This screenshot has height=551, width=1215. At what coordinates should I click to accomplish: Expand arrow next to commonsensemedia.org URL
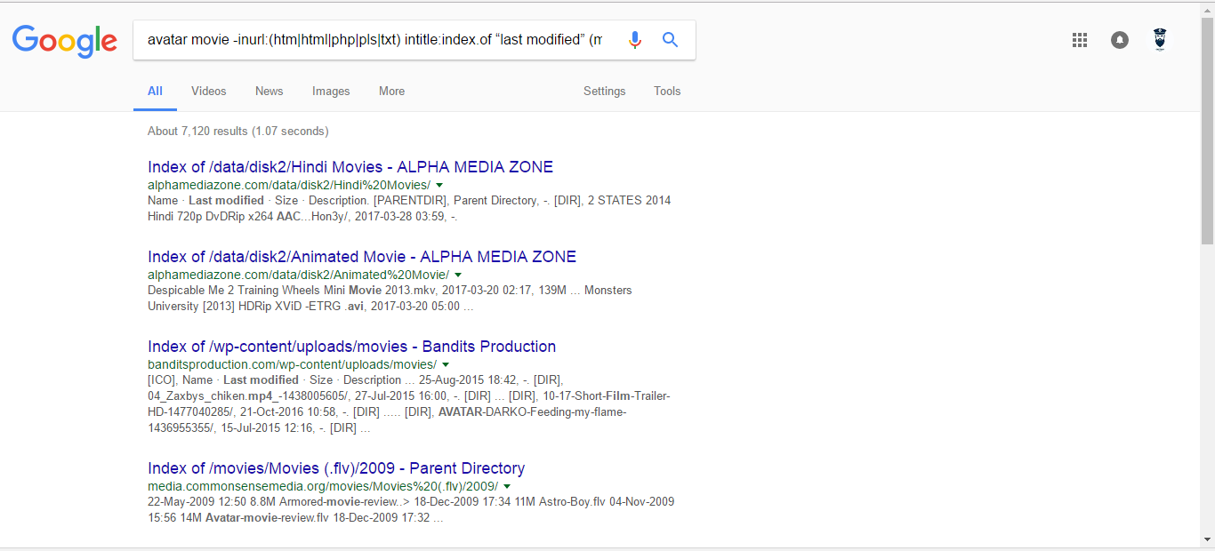(x=507, y=486)
